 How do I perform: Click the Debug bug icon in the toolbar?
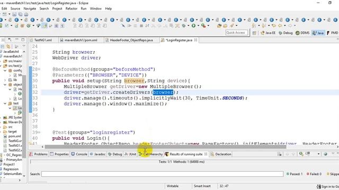184,26
